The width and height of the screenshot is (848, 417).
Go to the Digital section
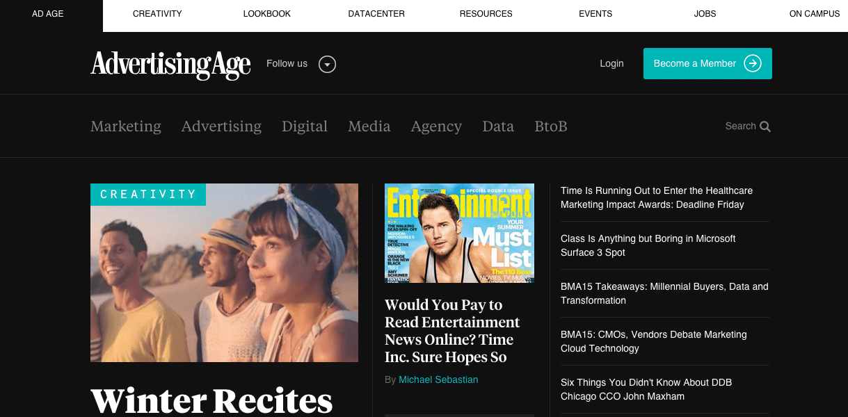coord(305,126)
